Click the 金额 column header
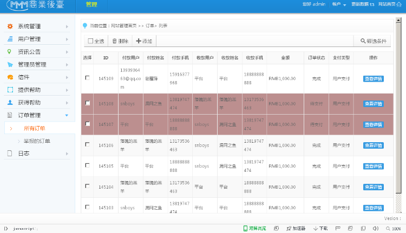Screen dimensions: 406x233 [285, 58]
